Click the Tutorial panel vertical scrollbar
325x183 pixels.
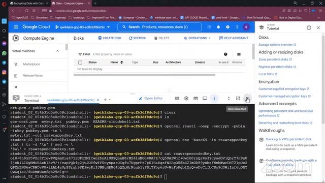pos(323,80)
